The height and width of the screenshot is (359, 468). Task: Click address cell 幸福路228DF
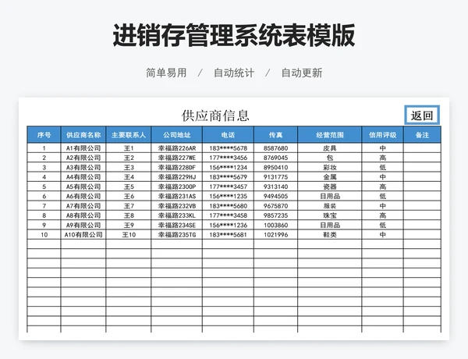(177, 167)
